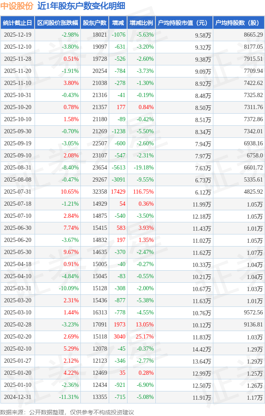Click the 2025-07-31 date row
This screenshot has width=265, height=416.
pyautogui.click(x=17, y=192)
